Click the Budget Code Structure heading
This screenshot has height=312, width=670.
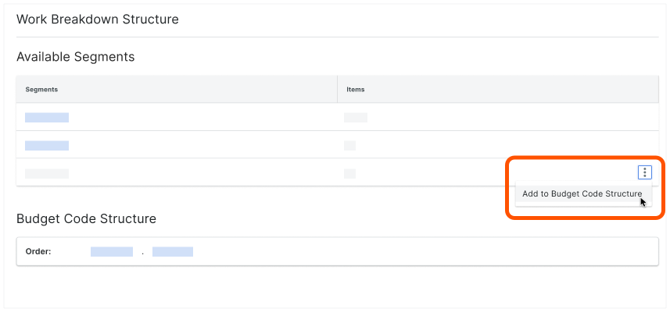coord(86,218)
